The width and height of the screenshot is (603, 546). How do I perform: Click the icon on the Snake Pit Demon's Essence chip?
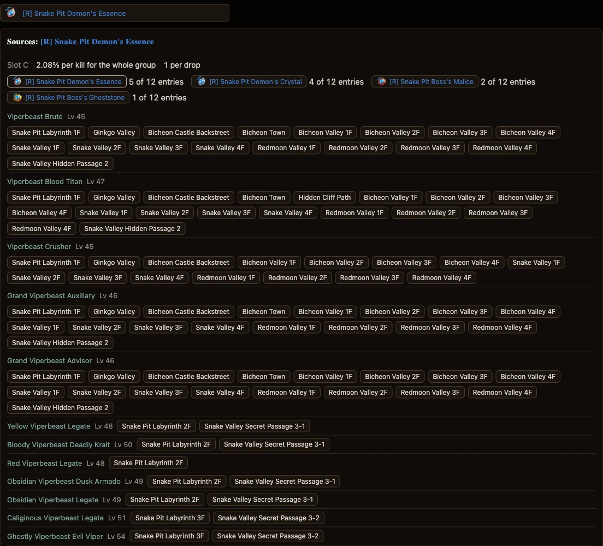click(17, 81)
